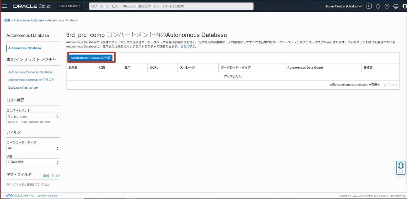Viewport: 407px width, 199px height.
Task: Open the main navigation hamburger menu
Action: pos(4,6)
